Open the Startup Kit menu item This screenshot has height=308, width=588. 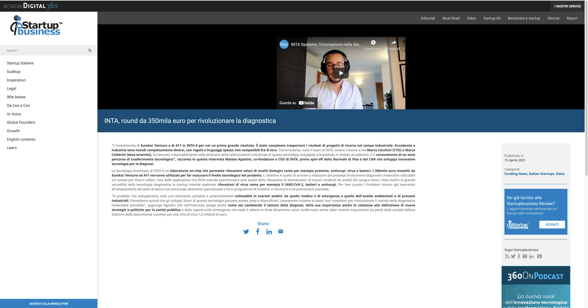pos(492,18)
